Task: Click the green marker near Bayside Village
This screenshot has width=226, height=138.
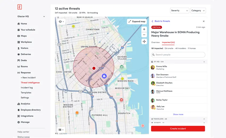Action: pos(122,67)
